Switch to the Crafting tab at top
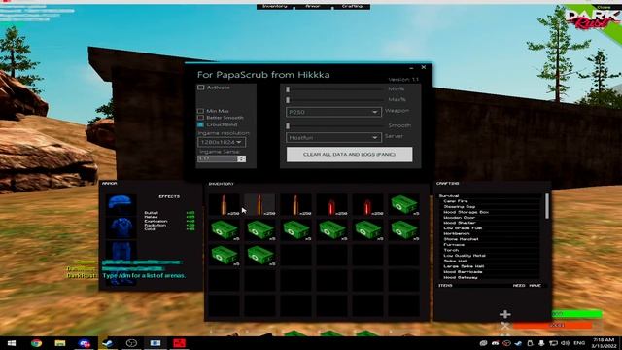 click(352, 7)
